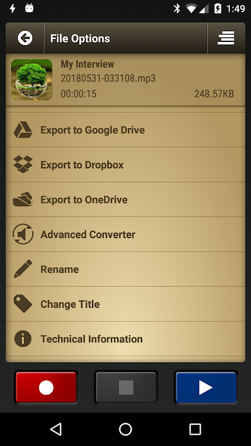Select Export to Google Drive
The width and height of the screenshot is (251, 446).
pos(126,130)
